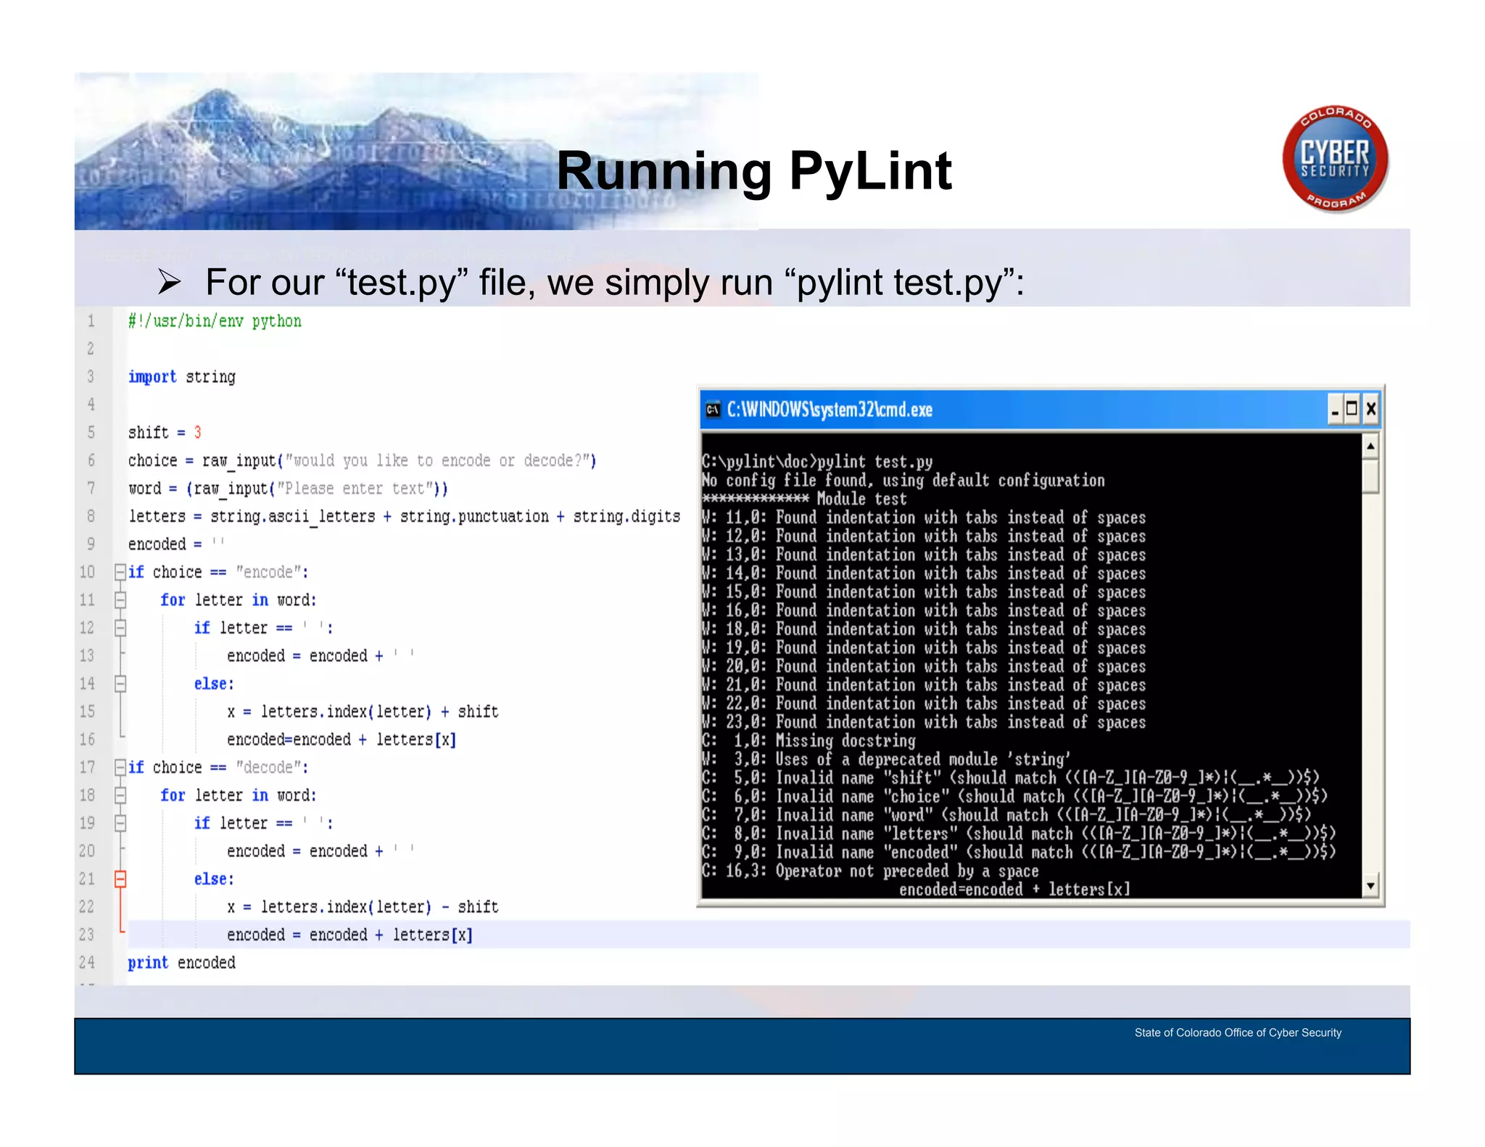Click 'C: 6,0: Invalid name "choice"' message

[x=1015, y=796]
